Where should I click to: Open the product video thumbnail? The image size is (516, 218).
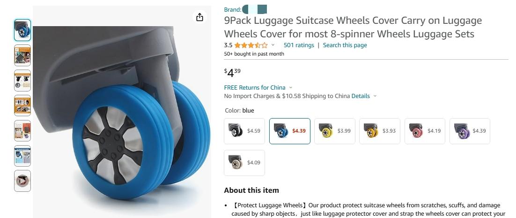tap(22, 181)
